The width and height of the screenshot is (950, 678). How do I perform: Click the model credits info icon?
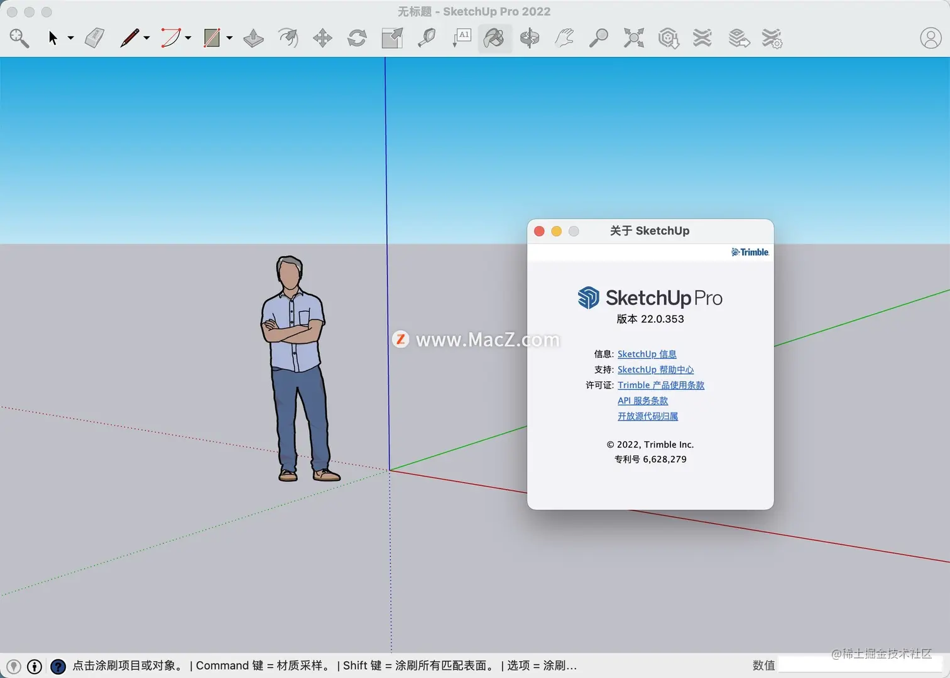[35, 666]
